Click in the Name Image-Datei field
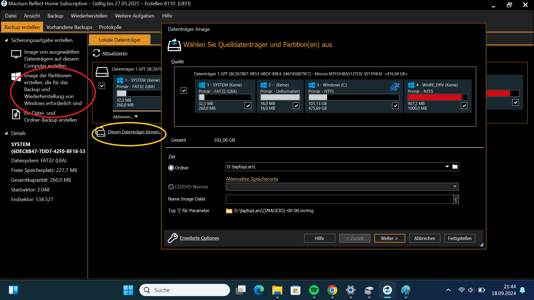This screenshot has width=534, height=300. click(339, 199)
